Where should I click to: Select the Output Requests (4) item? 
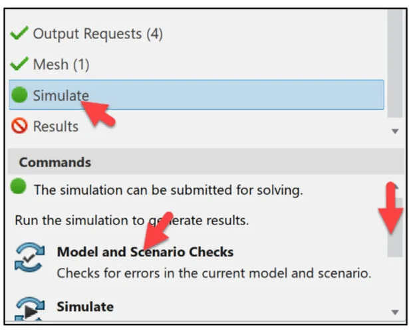[x=97, y=33]
